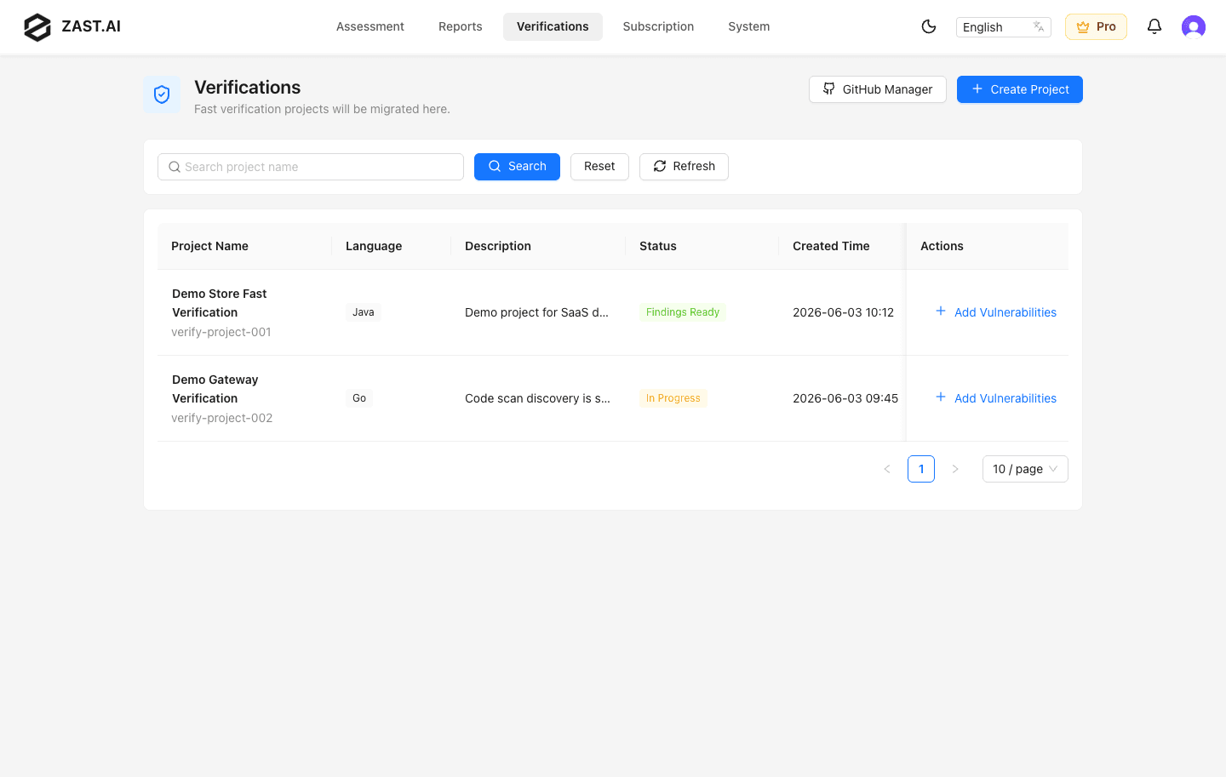Click the magnifier icon in search field
This screenshot has width=1226, height=777.
pos(175,167)
